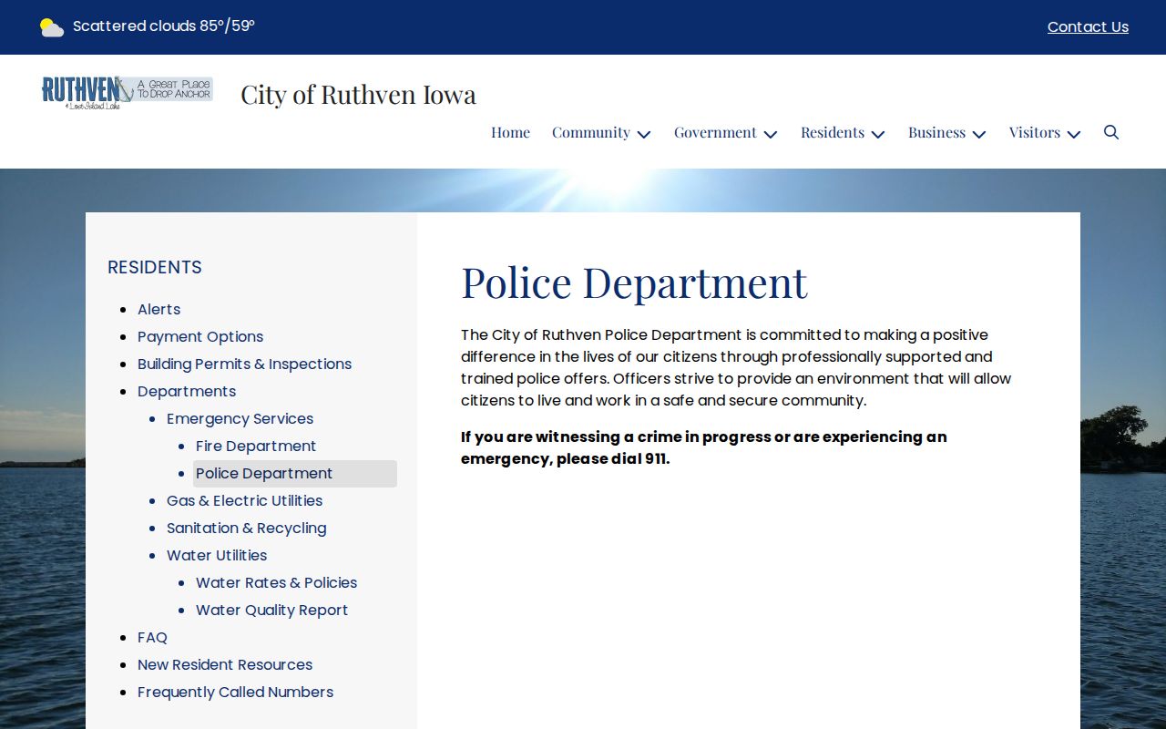
Task: Open the Visitors nav menu label
Action: click(x=1035, y=132)
